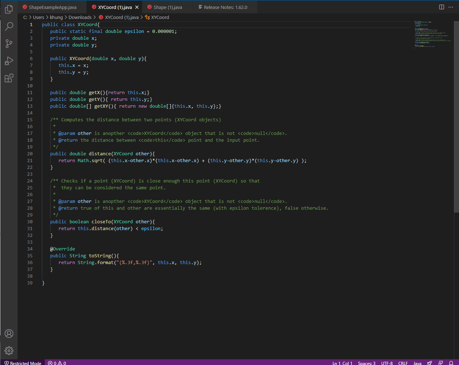Click the notifications bell in status bar
The image size is (459, 365).
click(451, 363)
